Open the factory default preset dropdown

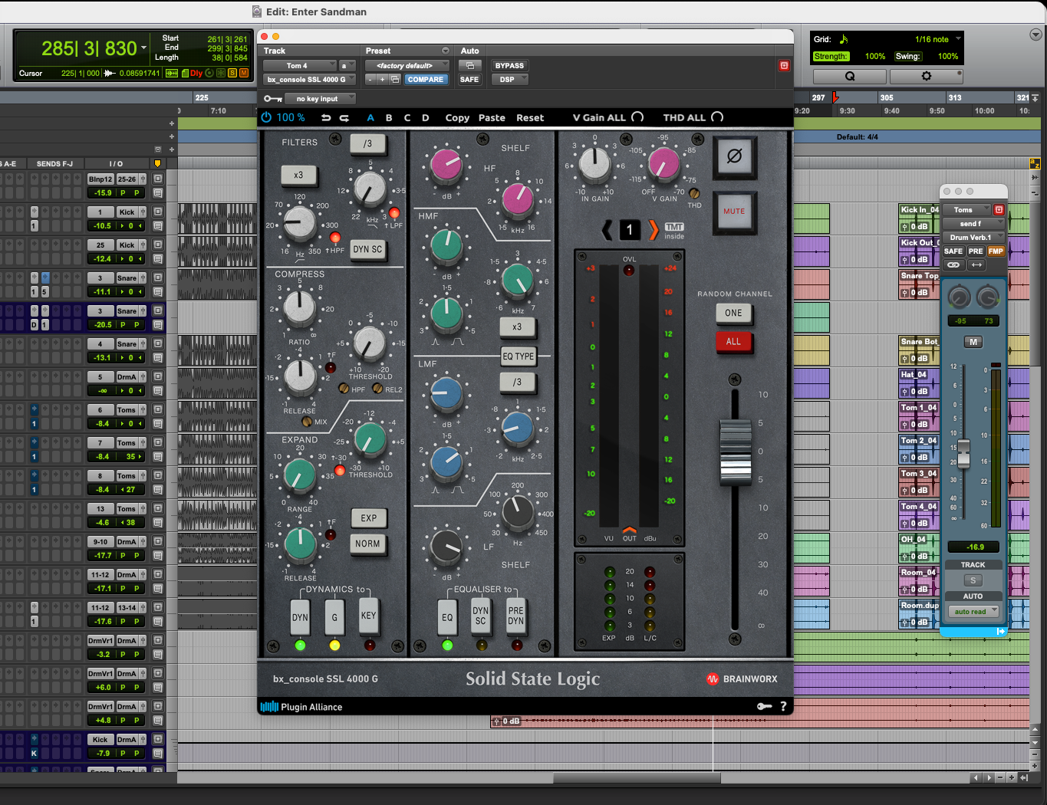click(407, 66)
